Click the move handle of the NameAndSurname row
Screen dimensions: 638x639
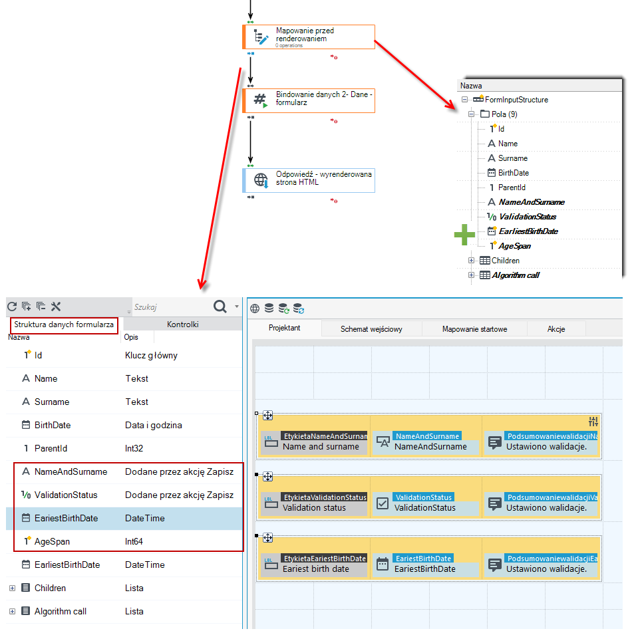click(x=268, y=416)
